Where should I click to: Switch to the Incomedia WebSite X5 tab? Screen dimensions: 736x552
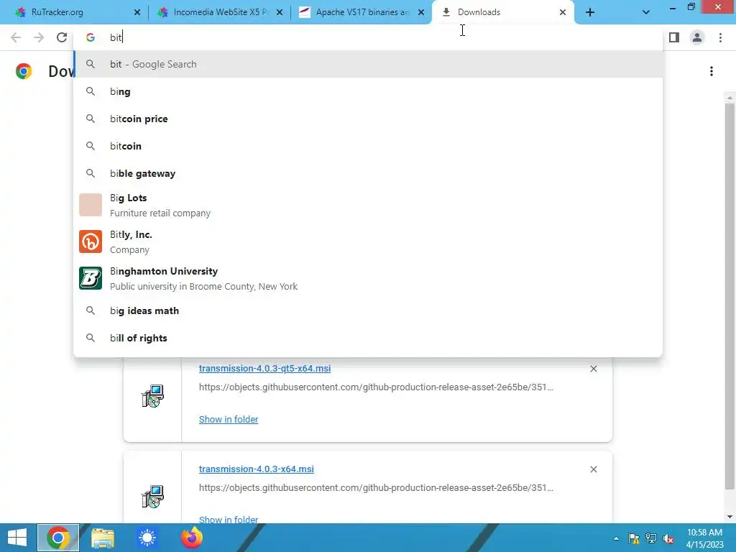coord(218,12)
